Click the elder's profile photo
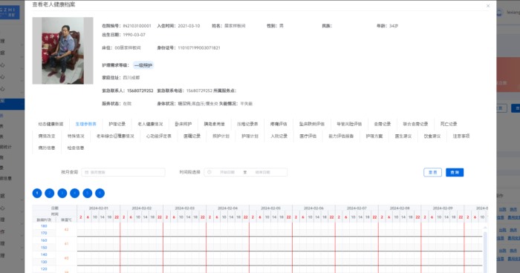Viewport: 520px width, 273px height. pos(62,50)
